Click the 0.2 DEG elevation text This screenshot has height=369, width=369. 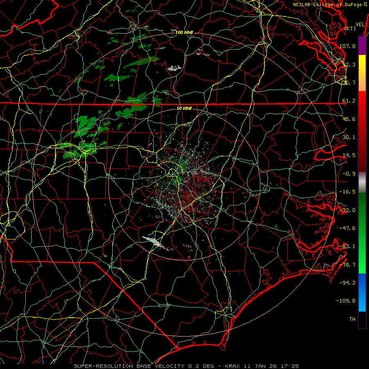tap(201, 366)
